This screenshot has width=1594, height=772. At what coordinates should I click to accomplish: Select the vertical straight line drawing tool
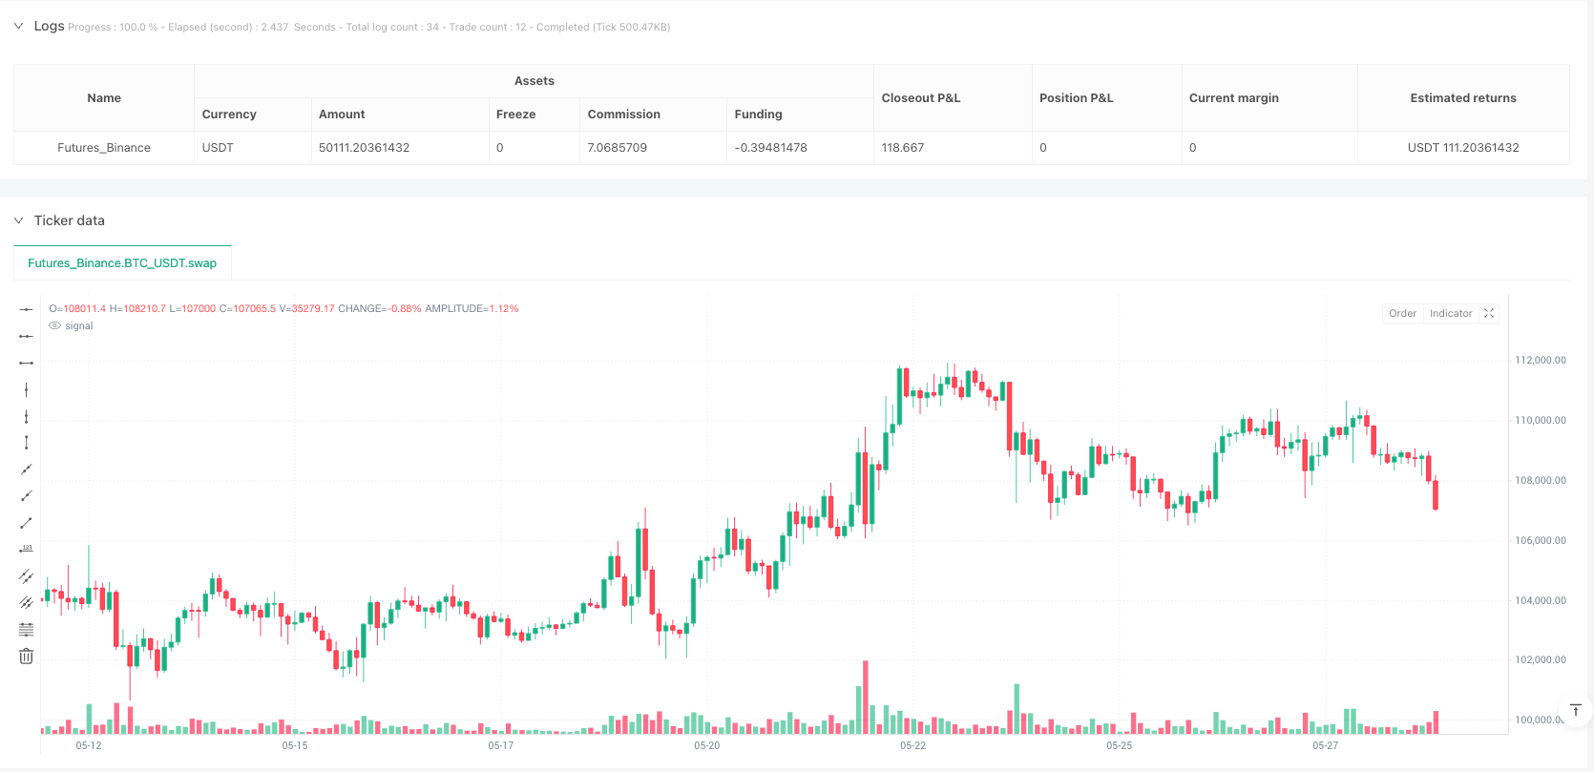click(x=26, y=389)
